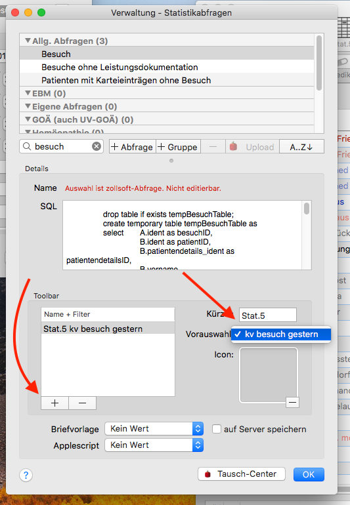350x505 pixels.
Task: Click into the Kürzel field Stat.5
Action: (x=268, y=315)
